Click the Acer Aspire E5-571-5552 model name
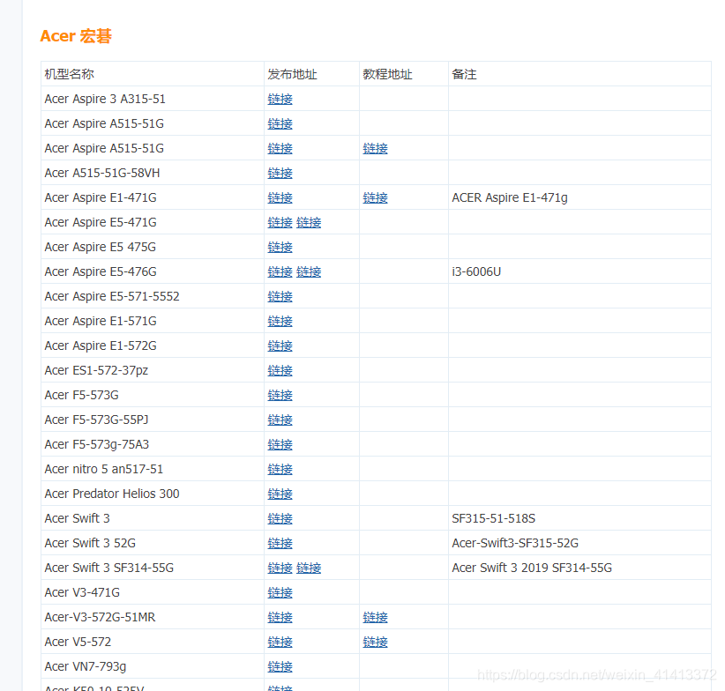This screenshot has height=691, width=725. (112, 296)
